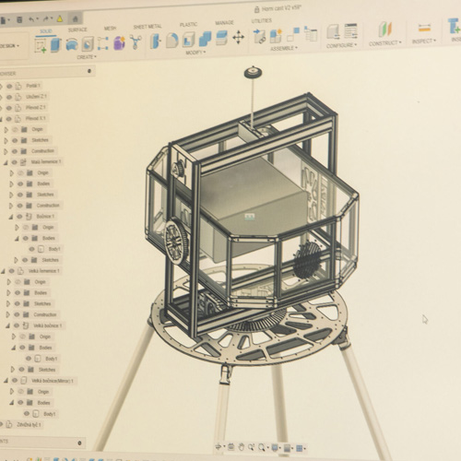Hide the Portál:1 component

pos(9,86)
